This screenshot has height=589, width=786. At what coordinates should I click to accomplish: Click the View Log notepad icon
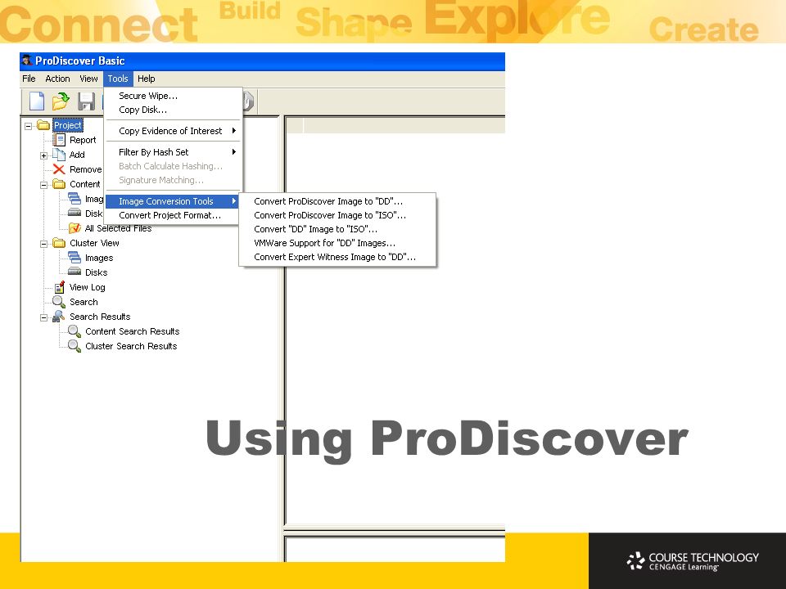pos(59,287)
